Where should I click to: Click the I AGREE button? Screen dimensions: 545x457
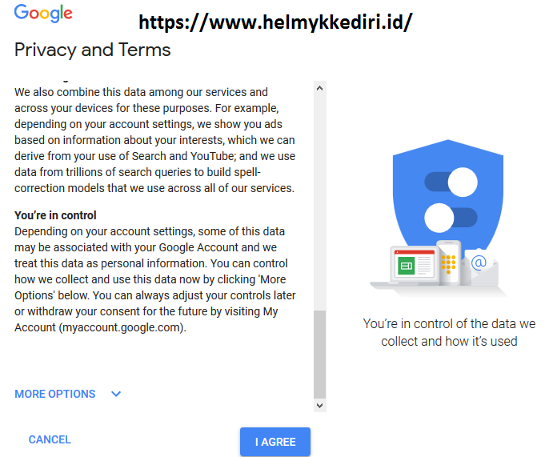(x=275, y=442)
